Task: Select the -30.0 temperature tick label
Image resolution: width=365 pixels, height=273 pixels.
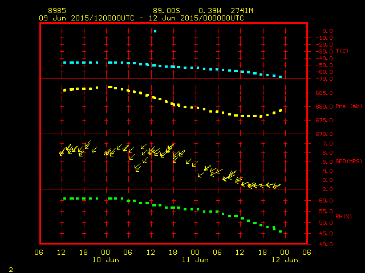Action: tap(325, 52)
